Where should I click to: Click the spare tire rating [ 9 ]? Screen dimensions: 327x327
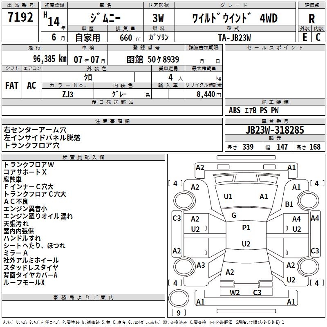coord(179,313)
